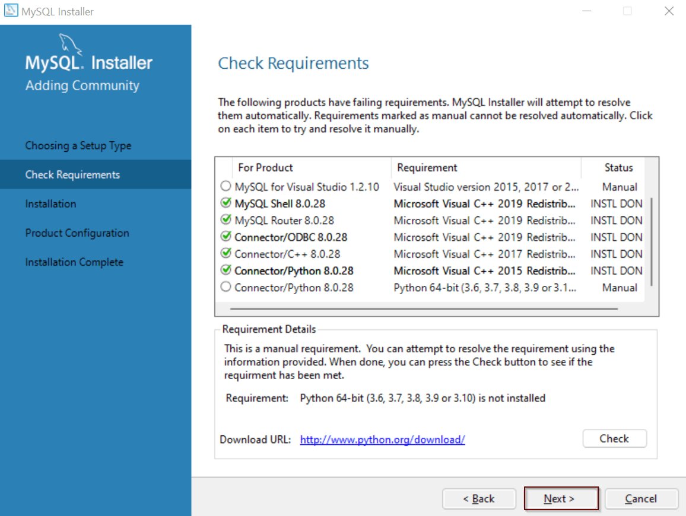Click green check icon for Connector/C++ 8.0.28

(x=226, y=253)
